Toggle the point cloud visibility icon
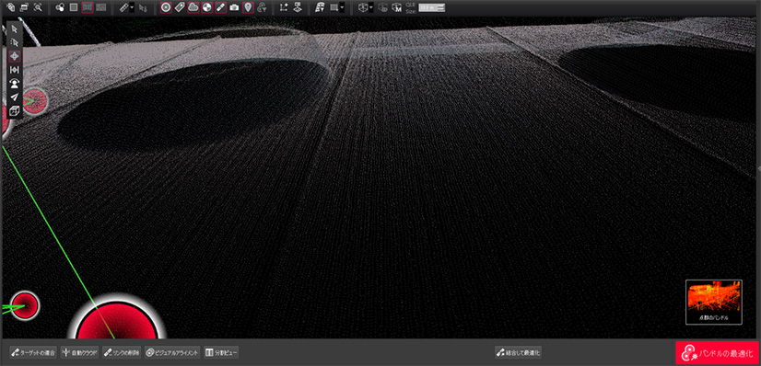Screen dimensions: 761x366 193,7
